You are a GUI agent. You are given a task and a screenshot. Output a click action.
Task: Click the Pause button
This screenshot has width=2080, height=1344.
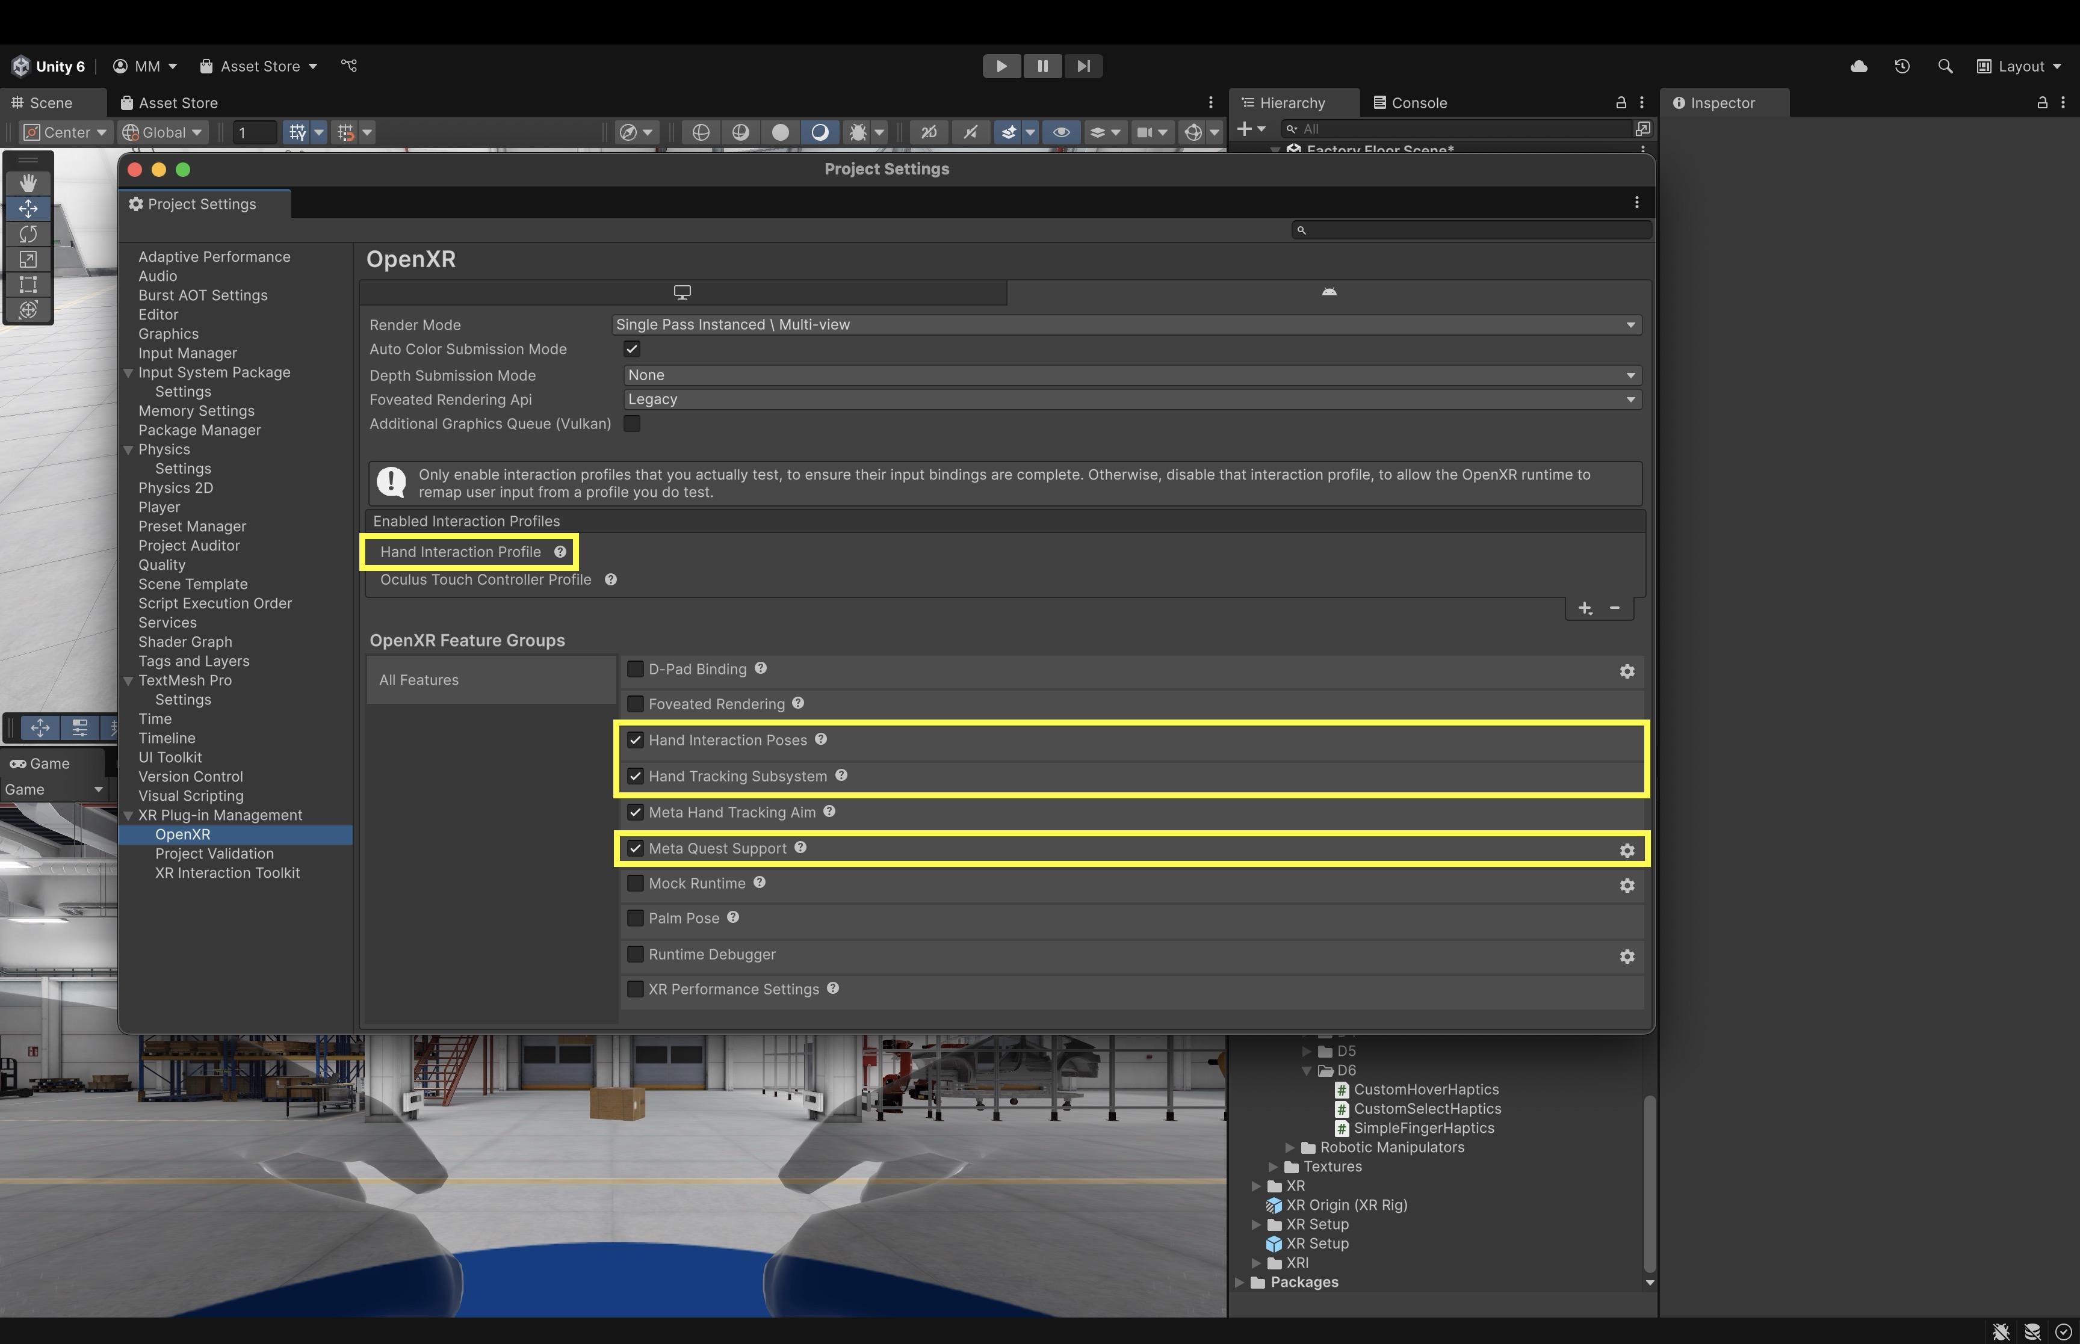pyautogui.click(x=1042, y=66)
